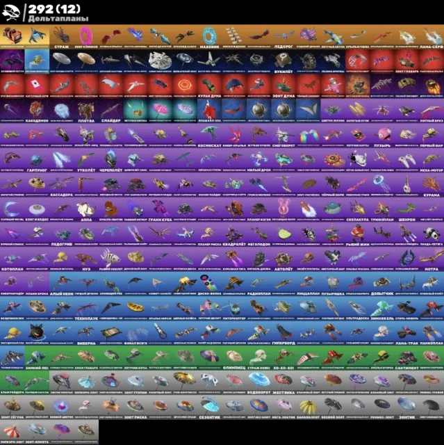Choose the ФИНАЛ ВСЕГО glider
Viewport: 444px width, 445px height.
pyautogui.click(x=135, y=333)
